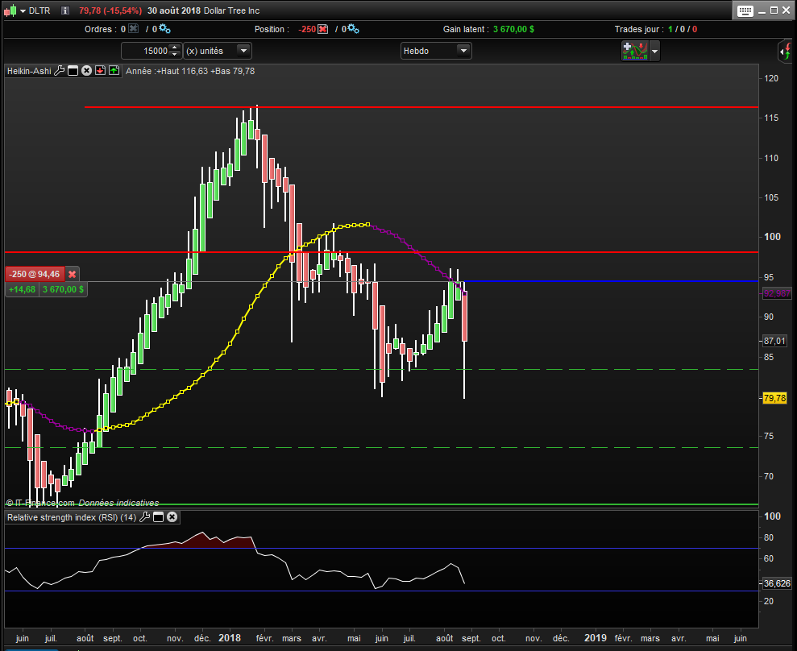Click the 3 670,00 $ profit label on chart
This screenshot has width=797, height=651.
click(x=63, y=290)
